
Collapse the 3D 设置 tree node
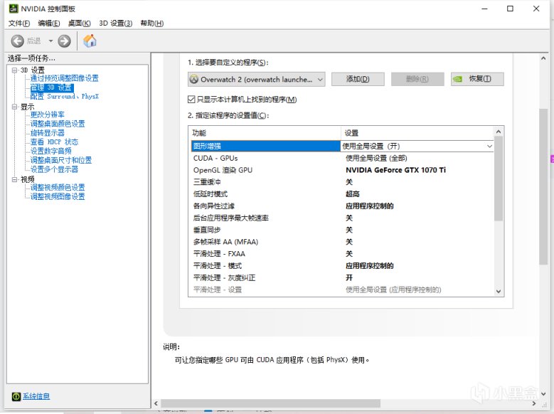point(14,70)
